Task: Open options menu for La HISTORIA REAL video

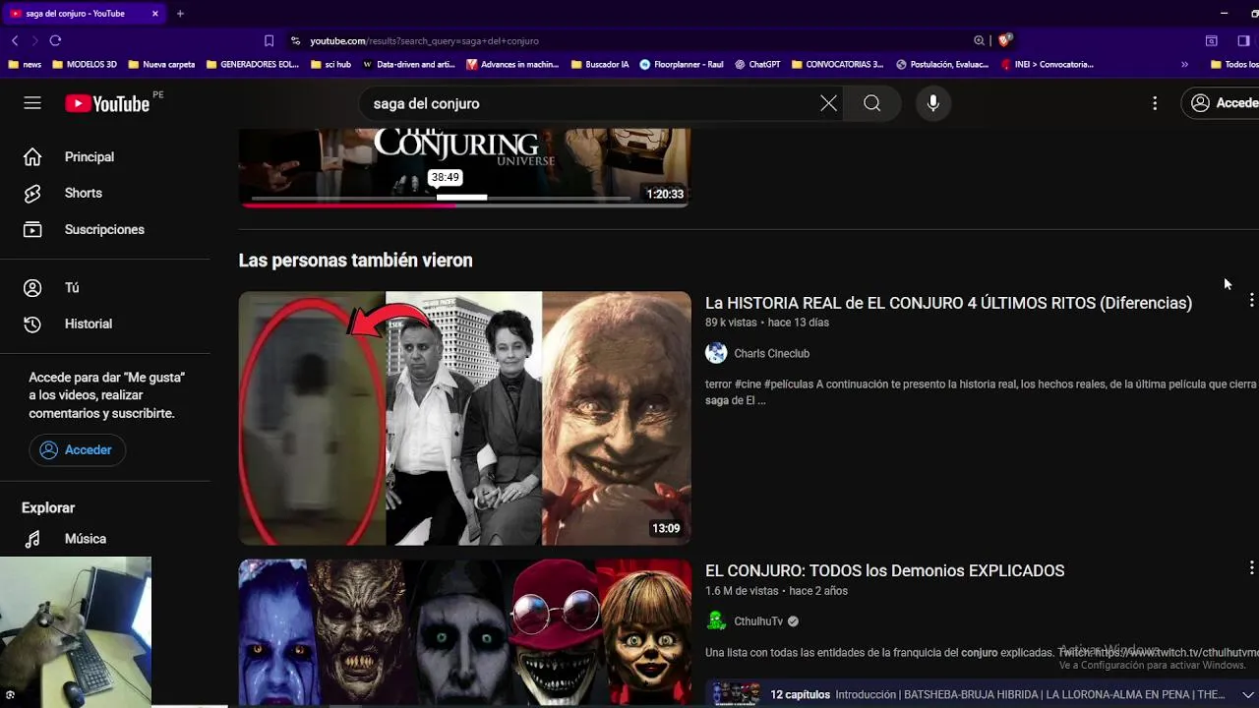Action: [1251, 300]
